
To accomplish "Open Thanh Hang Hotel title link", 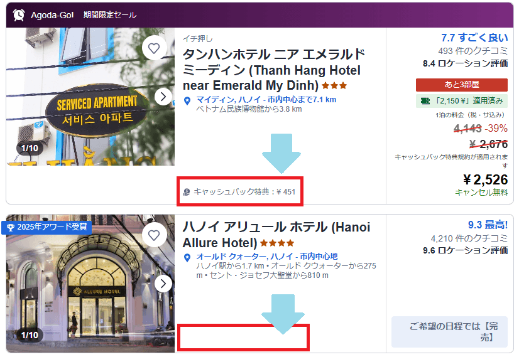I will coord(274,70).
